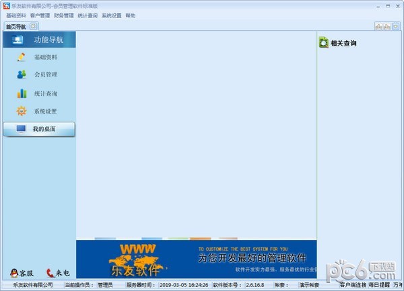
Task: Open 会员管理 from the sidebar
Action: pos(22,75)
